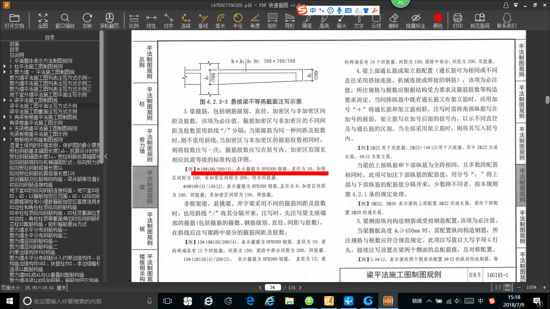Click the page number input field
The height and width of the screenshot is (309, 550).
point(273,287)
